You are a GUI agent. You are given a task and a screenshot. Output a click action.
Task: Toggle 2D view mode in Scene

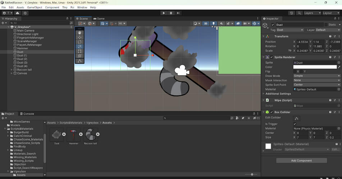pos(206,24)
